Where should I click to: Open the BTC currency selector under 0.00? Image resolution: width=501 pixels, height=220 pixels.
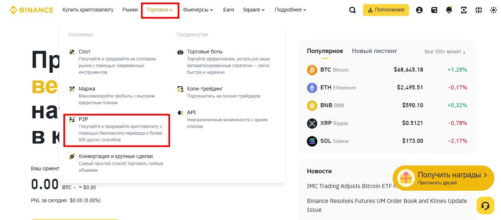click(x=69, y=187)
